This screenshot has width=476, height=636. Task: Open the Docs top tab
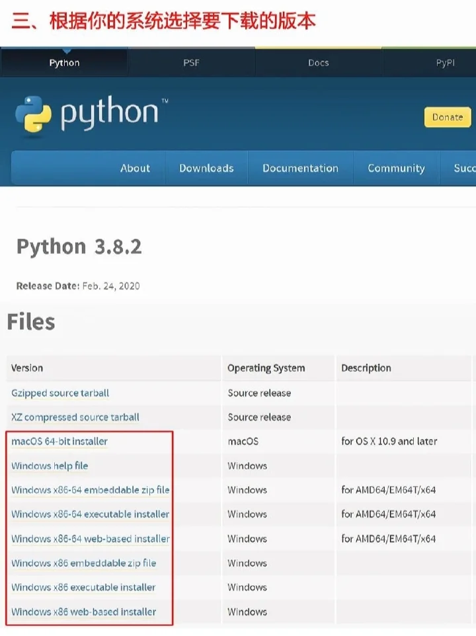[318, 62]
